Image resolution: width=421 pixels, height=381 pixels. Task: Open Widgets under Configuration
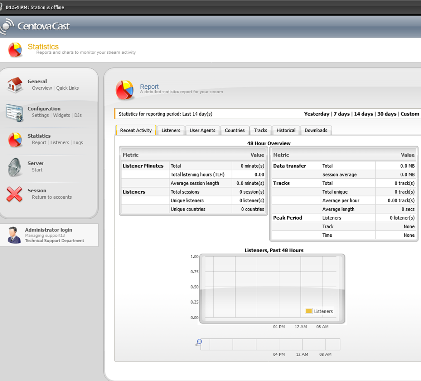[61, 115]
